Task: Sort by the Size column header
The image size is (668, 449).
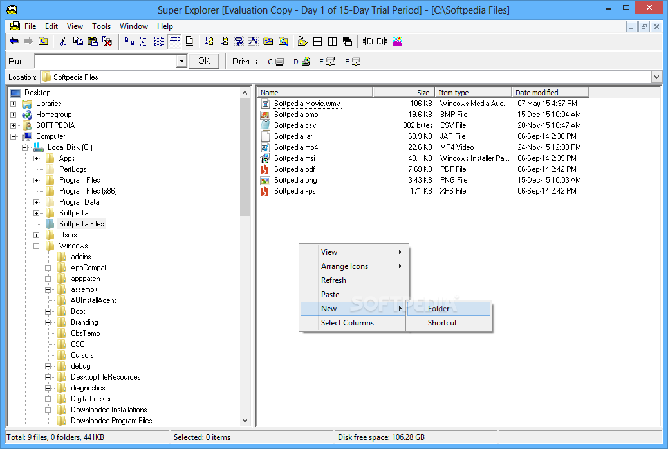Action: point(404,93)
